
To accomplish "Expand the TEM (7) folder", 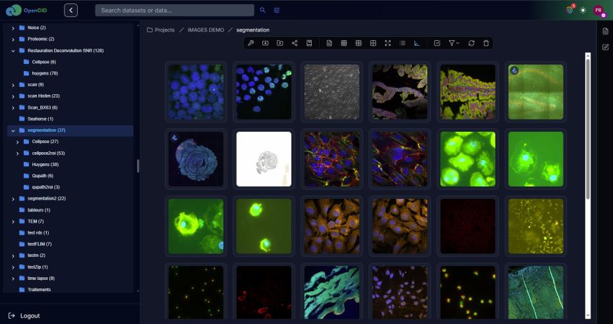I will click(13, 222).
